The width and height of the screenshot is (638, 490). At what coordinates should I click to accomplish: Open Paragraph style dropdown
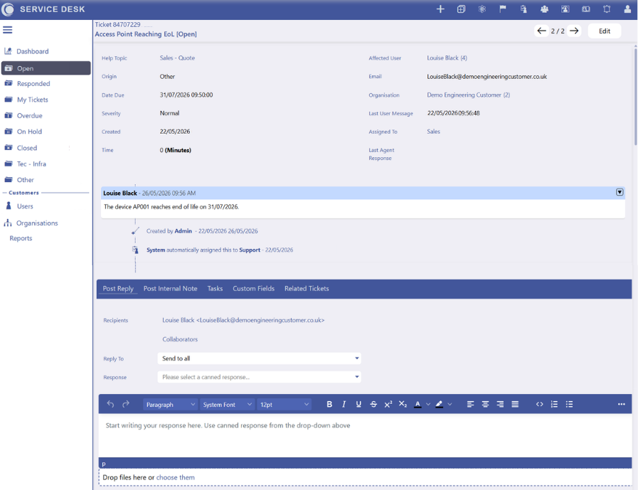[170, 405]
